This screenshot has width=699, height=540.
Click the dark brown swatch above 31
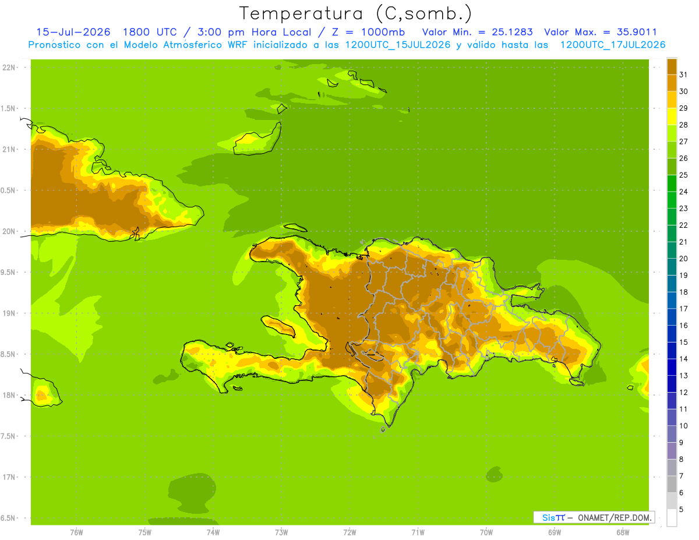pyautogui.click(x=672, y=66)
